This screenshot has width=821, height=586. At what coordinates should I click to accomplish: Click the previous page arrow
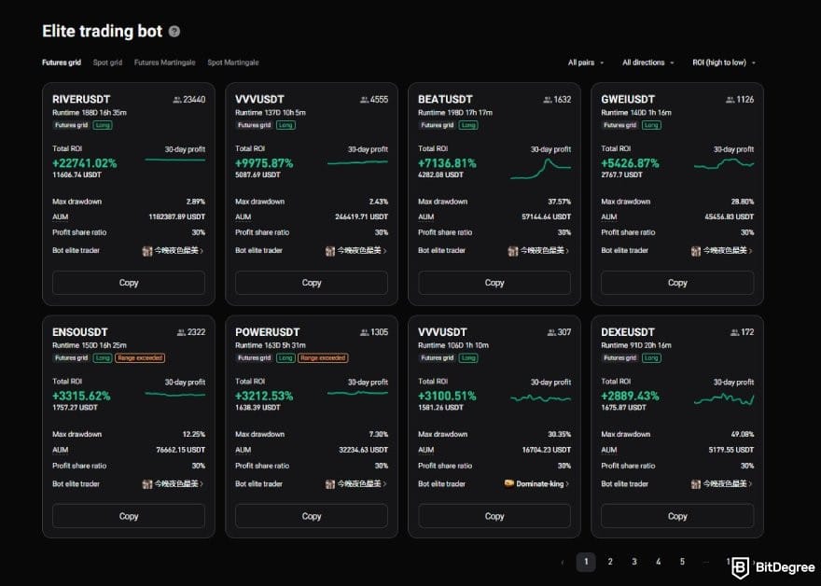point(563,563)
